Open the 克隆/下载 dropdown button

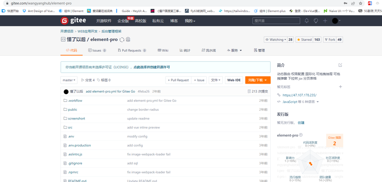258,80
